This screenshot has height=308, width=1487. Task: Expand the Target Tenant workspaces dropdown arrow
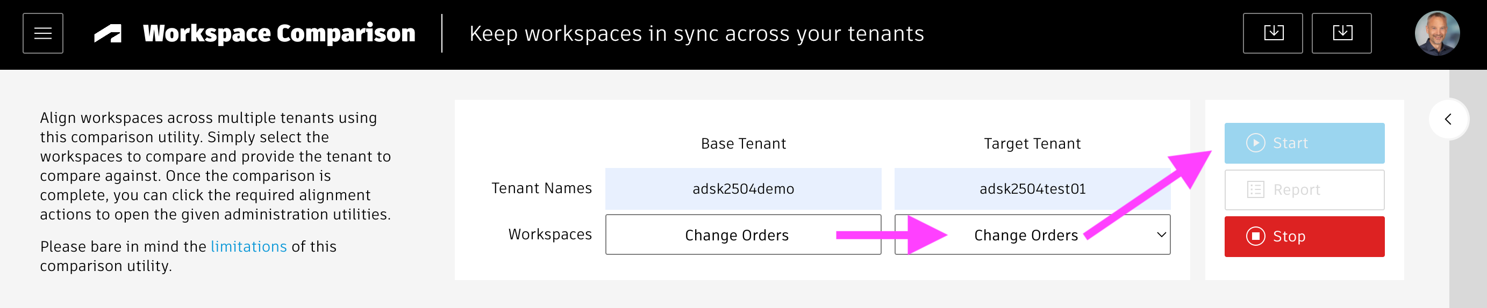(x=1161, y=235)
